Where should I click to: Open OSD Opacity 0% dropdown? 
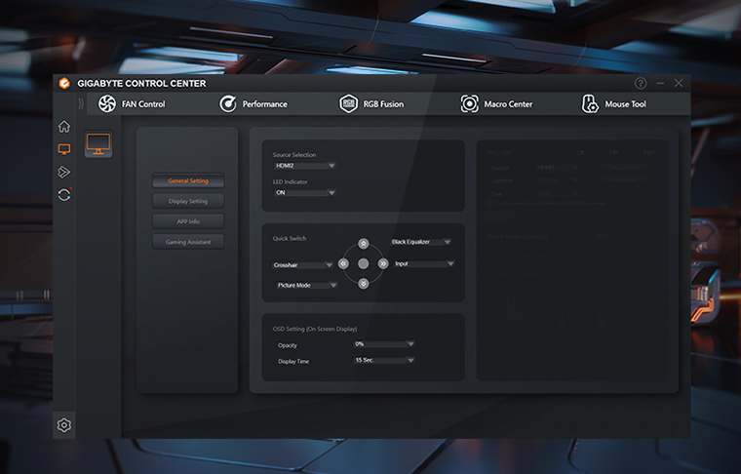pos(384,344)
